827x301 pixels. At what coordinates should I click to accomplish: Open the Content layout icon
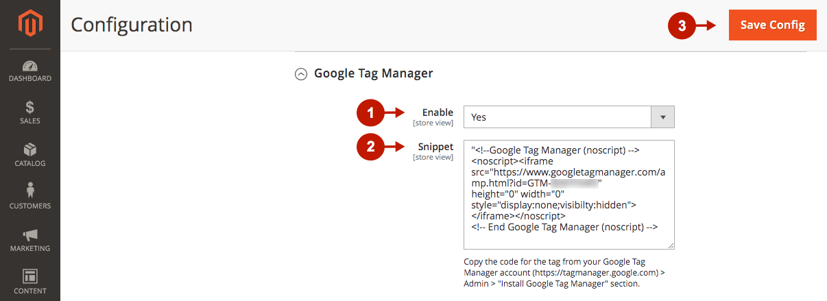pos(29,276)
